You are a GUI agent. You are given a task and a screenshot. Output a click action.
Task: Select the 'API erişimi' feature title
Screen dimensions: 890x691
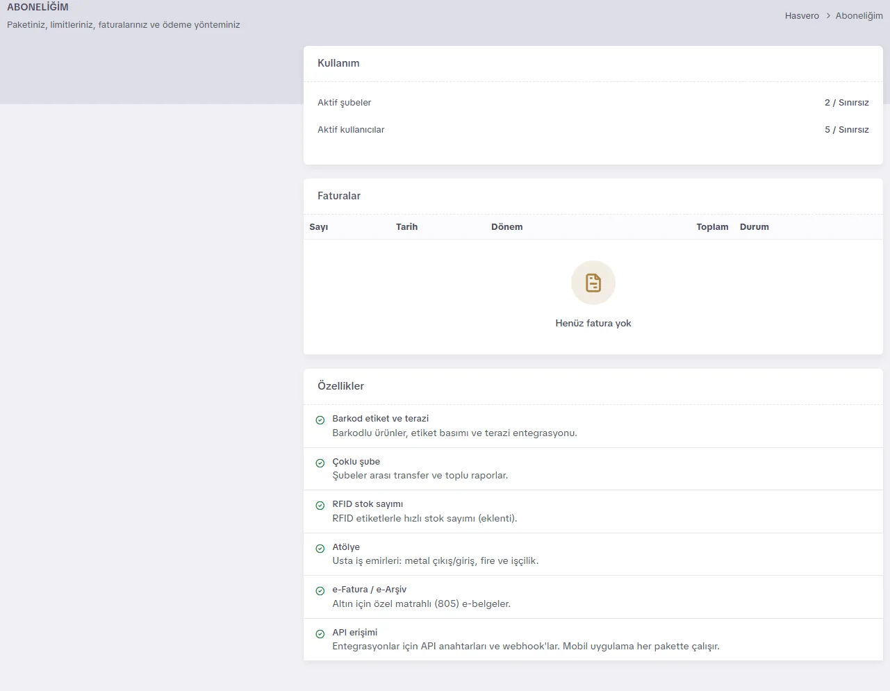(355, 633)
